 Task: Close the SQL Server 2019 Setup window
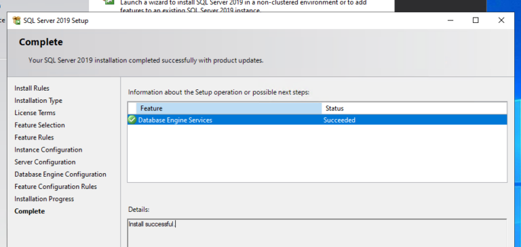pos(501,20)
